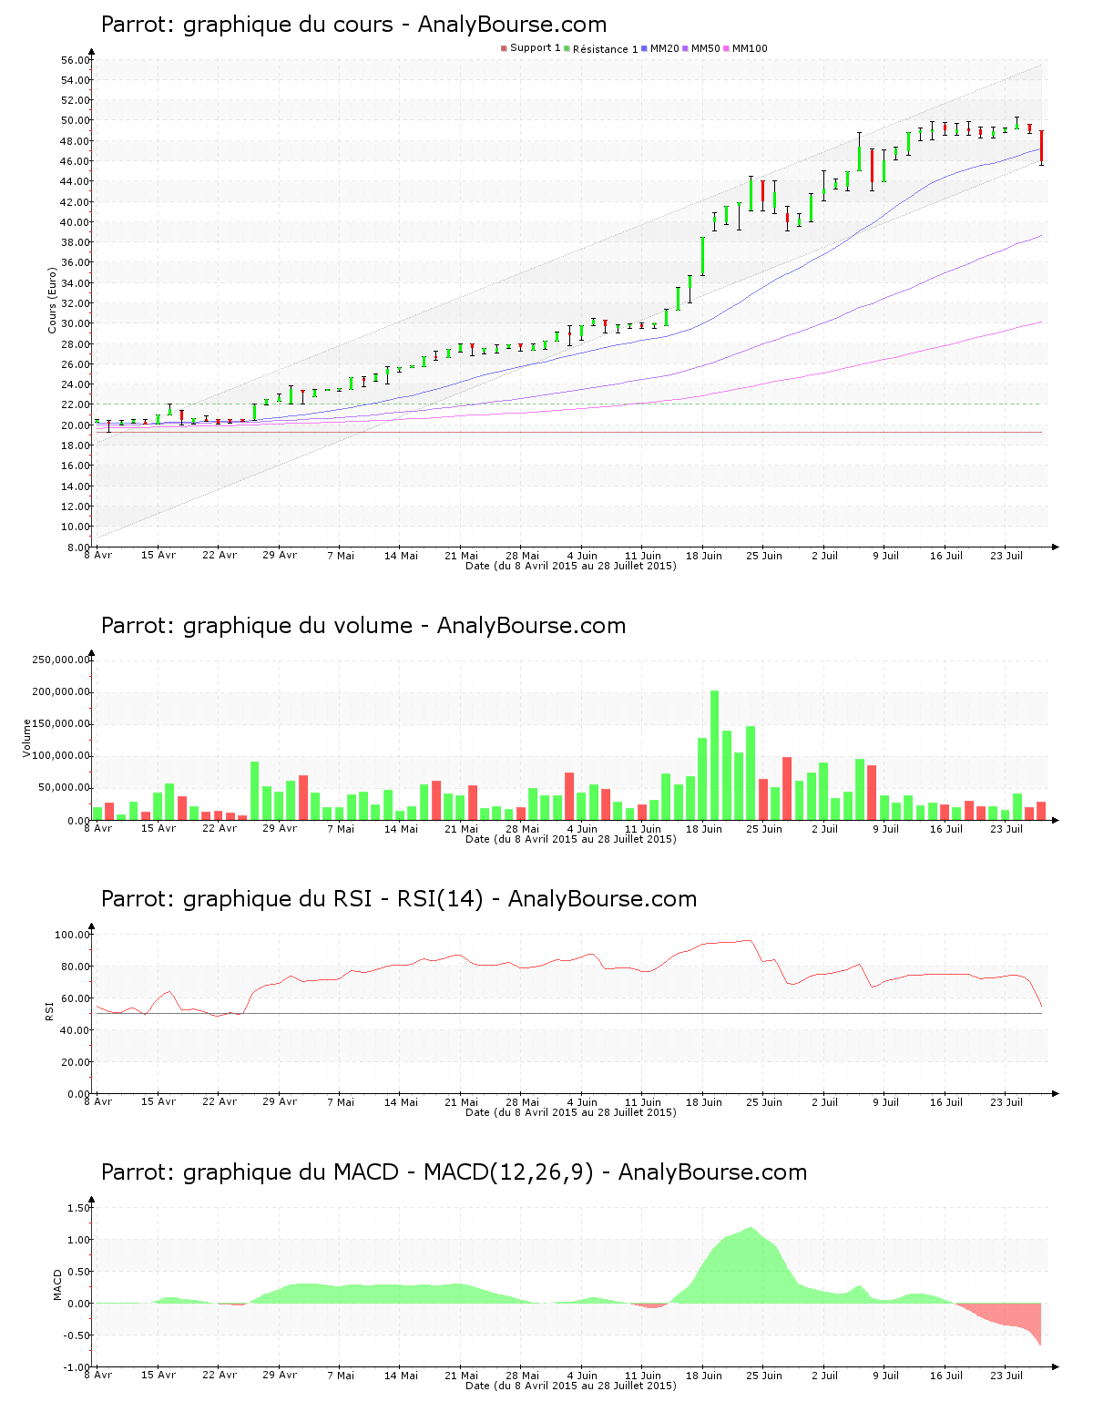Click the 22.00 value on the price axis
This screenshot has height=1412, width=1093.
tap(76, 404)
